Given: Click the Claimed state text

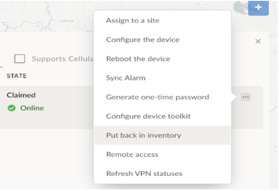Looking at the screenshot, I should (x=21, y=95).
